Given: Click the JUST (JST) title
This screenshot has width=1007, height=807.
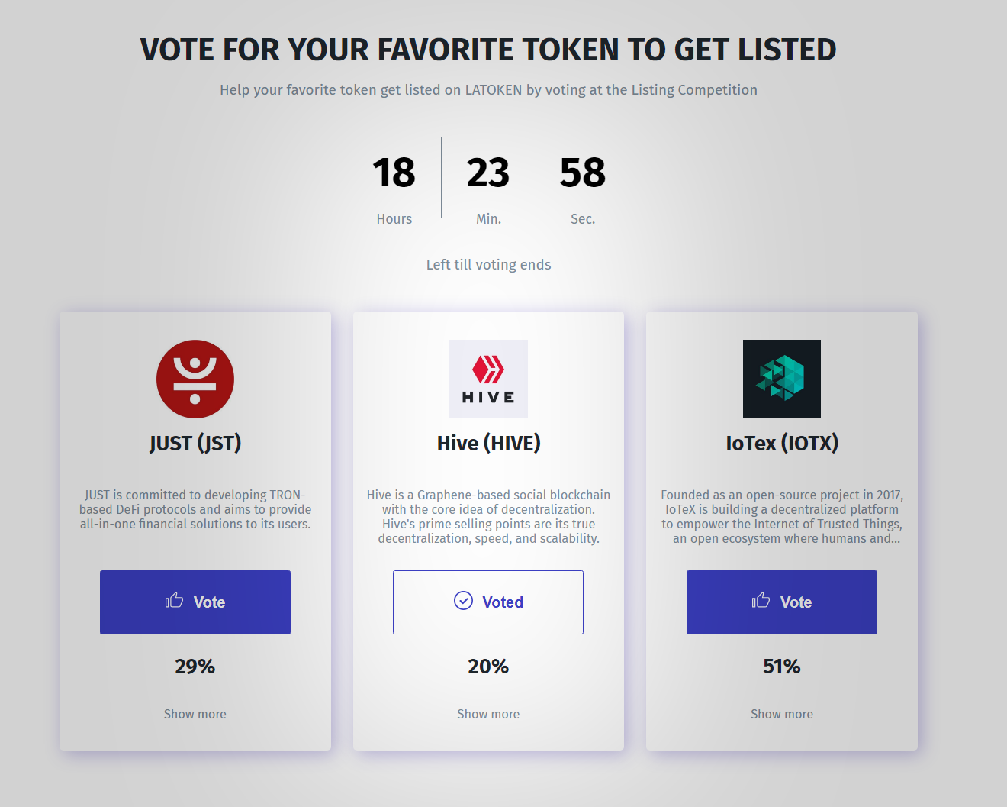Looking at the screenshot, I should click(x=195, y=443).
